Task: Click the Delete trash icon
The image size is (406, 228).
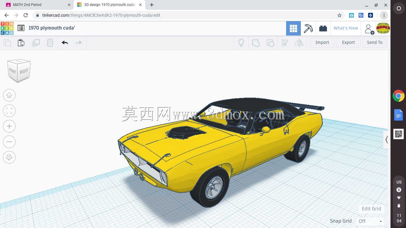Action: [x=50, y=43]
